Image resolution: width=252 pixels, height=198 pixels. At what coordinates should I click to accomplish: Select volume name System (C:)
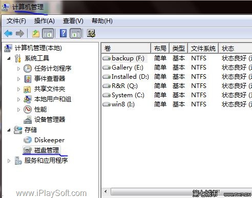click(x=128, y=95)
